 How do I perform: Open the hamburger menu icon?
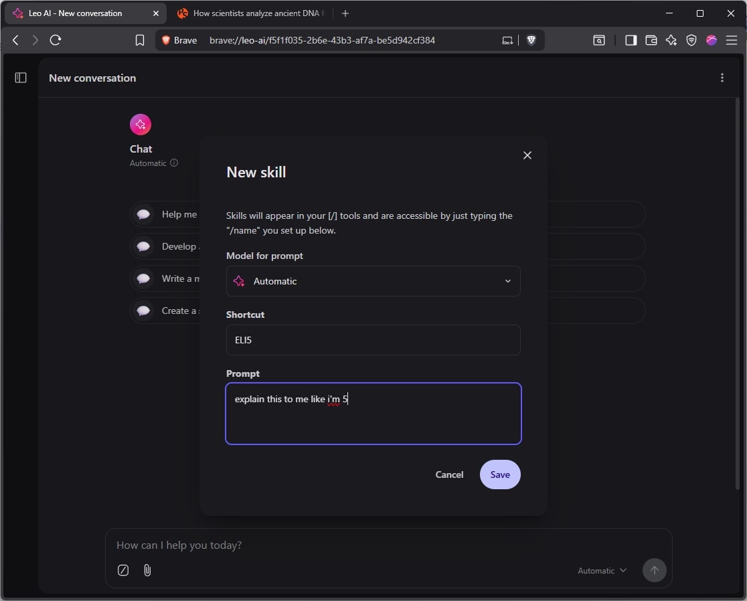pos(732,40)
